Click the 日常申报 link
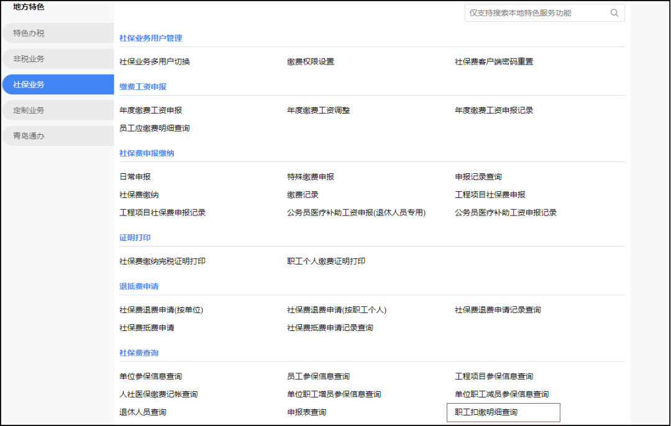Screen dimensions: 671x426 pos(135,177)
